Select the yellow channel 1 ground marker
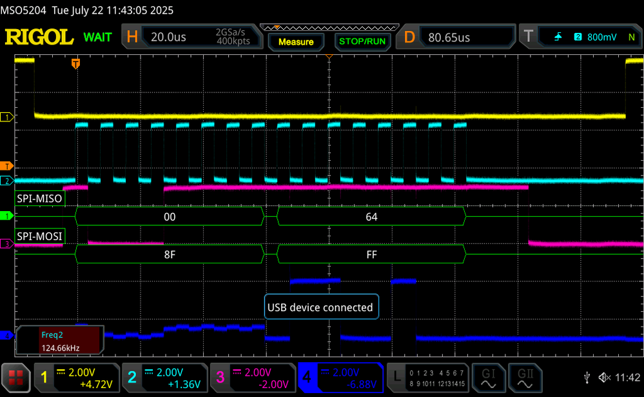 pos(6,117)
